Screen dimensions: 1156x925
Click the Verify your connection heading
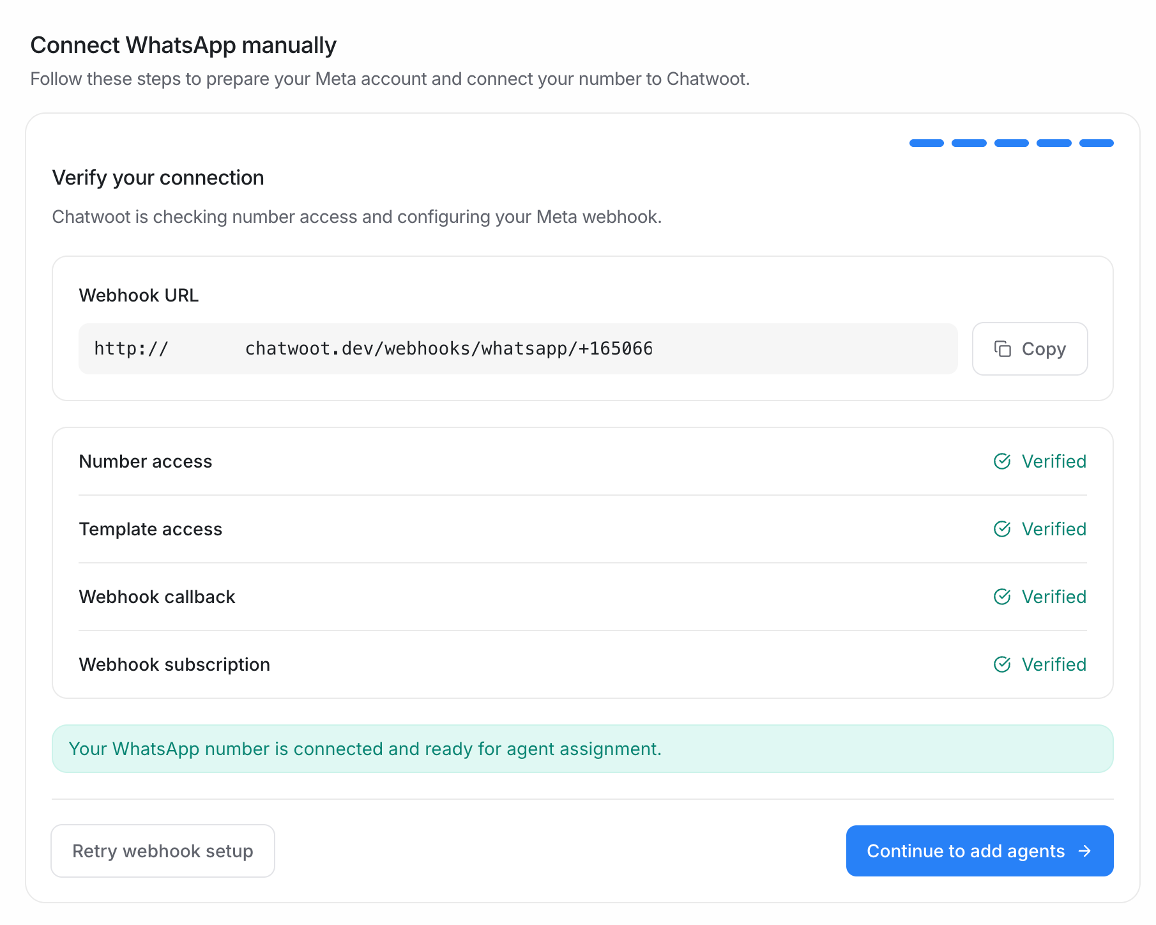point(158,178)
